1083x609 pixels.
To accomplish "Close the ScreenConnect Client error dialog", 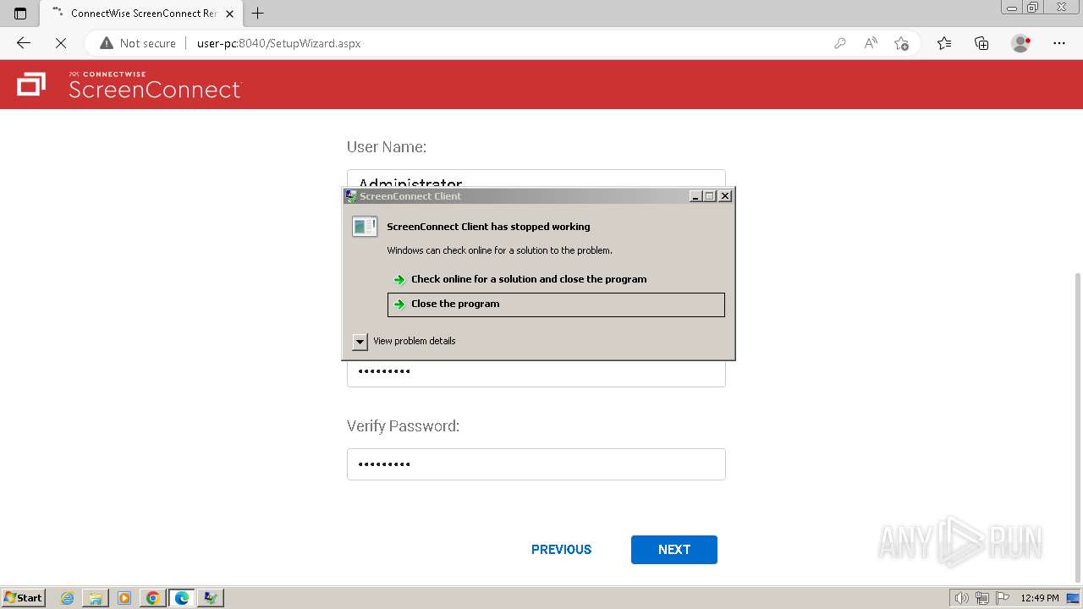I will 725,196.
